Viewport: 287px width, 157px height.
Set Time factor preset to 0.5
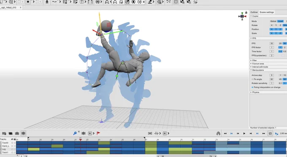(284, 51)
